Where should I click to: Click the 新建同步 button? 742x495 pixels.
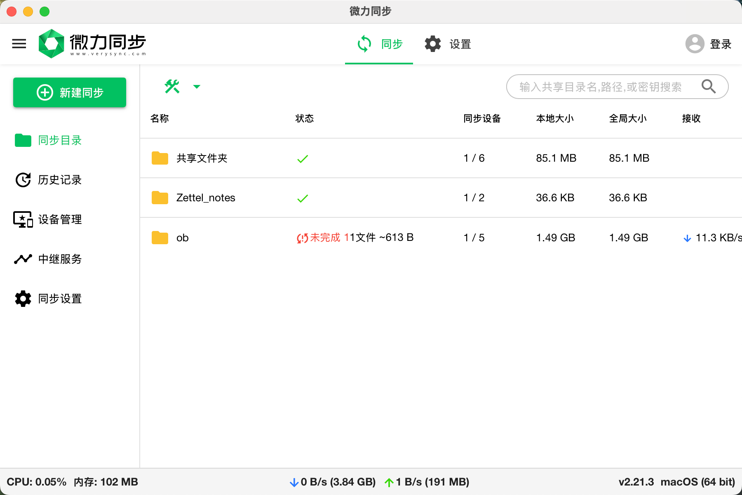(x=70, y=92)
